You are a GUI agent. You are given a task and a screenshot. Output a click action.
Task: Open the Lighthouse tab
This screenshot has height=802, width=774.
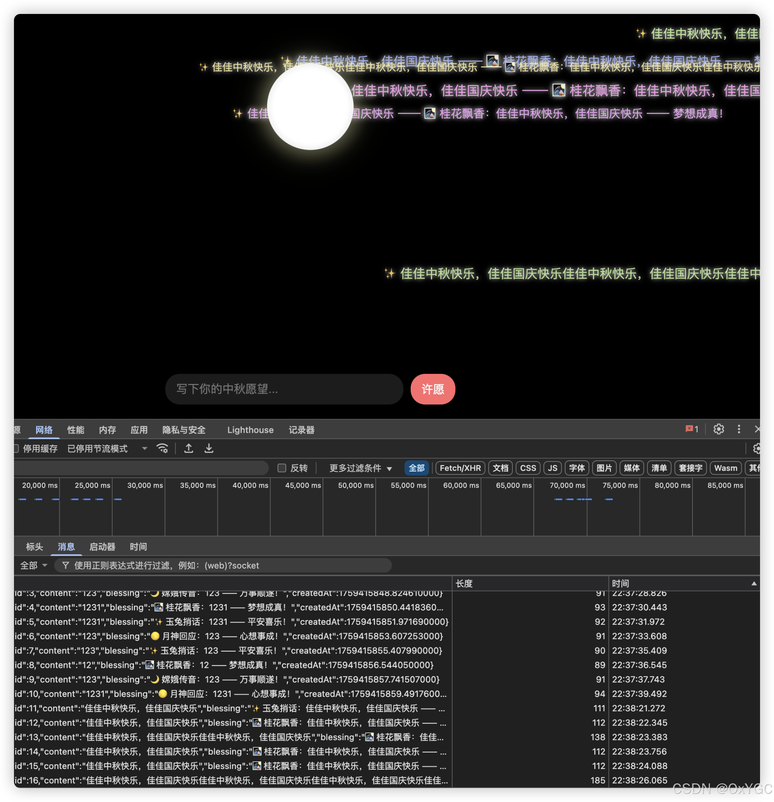[250, 430]
